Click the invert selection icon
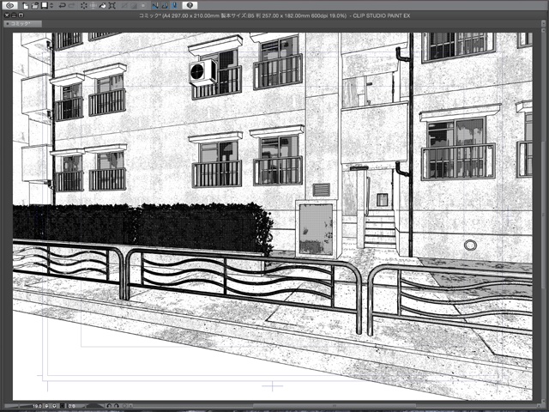 [x=134, y=6]
